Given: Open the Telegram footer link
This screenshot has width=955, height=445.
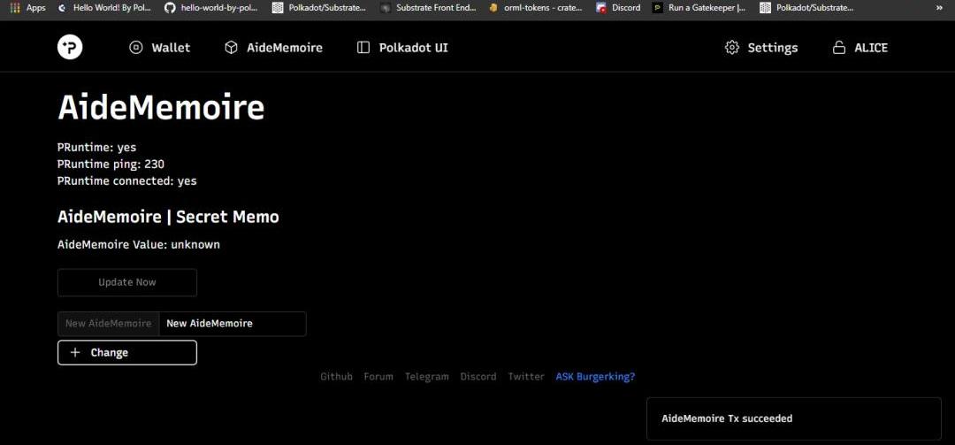Looking at the screenshot, I should 427,377.
